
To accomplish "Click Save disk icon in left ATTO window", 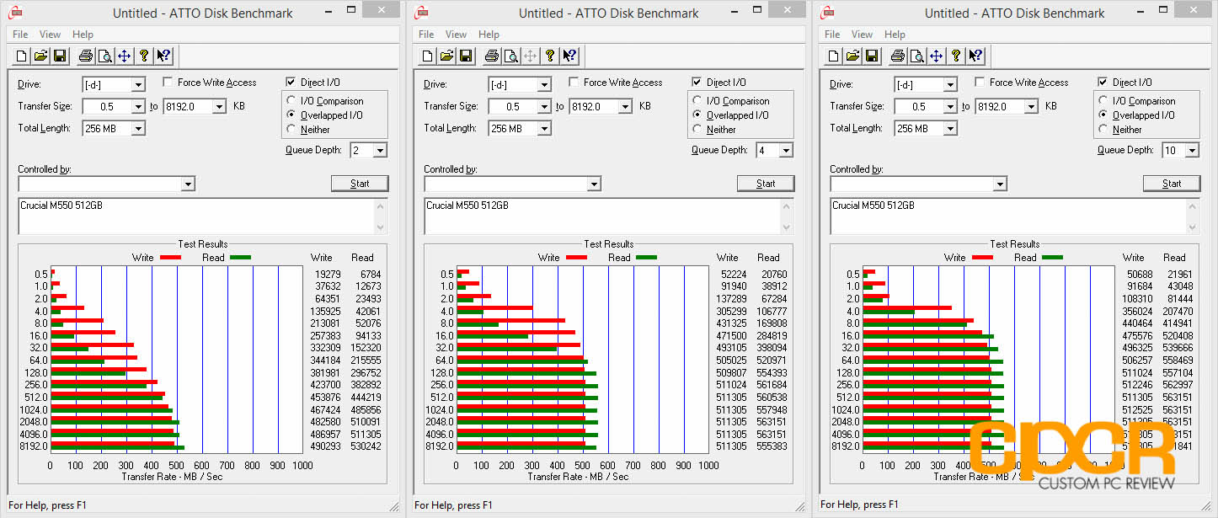I will pos(60,56).
